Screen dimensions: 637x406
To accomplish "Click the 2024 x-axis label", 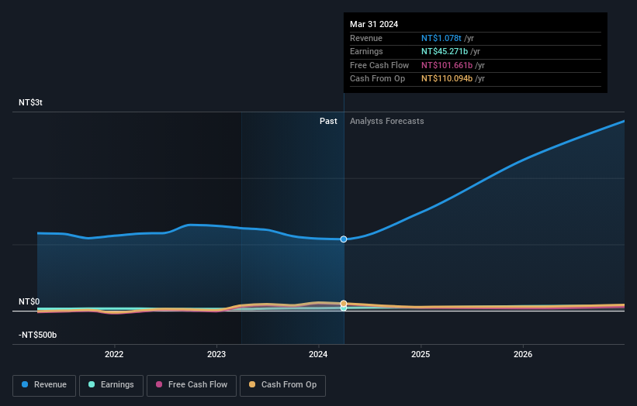I will [x=318, y=354].
